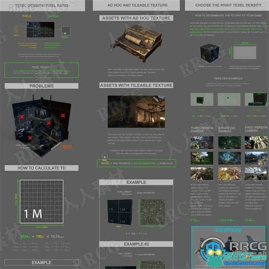This screenshot has width=269, height=269.
Task: Select the 'FIRST PERSON CAMERA' label
Action: coord(256,129)
